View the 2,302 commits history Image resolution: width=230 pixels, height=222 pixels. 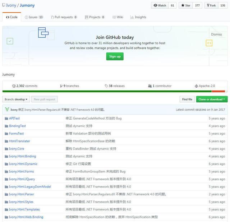[x=25, y=86]
